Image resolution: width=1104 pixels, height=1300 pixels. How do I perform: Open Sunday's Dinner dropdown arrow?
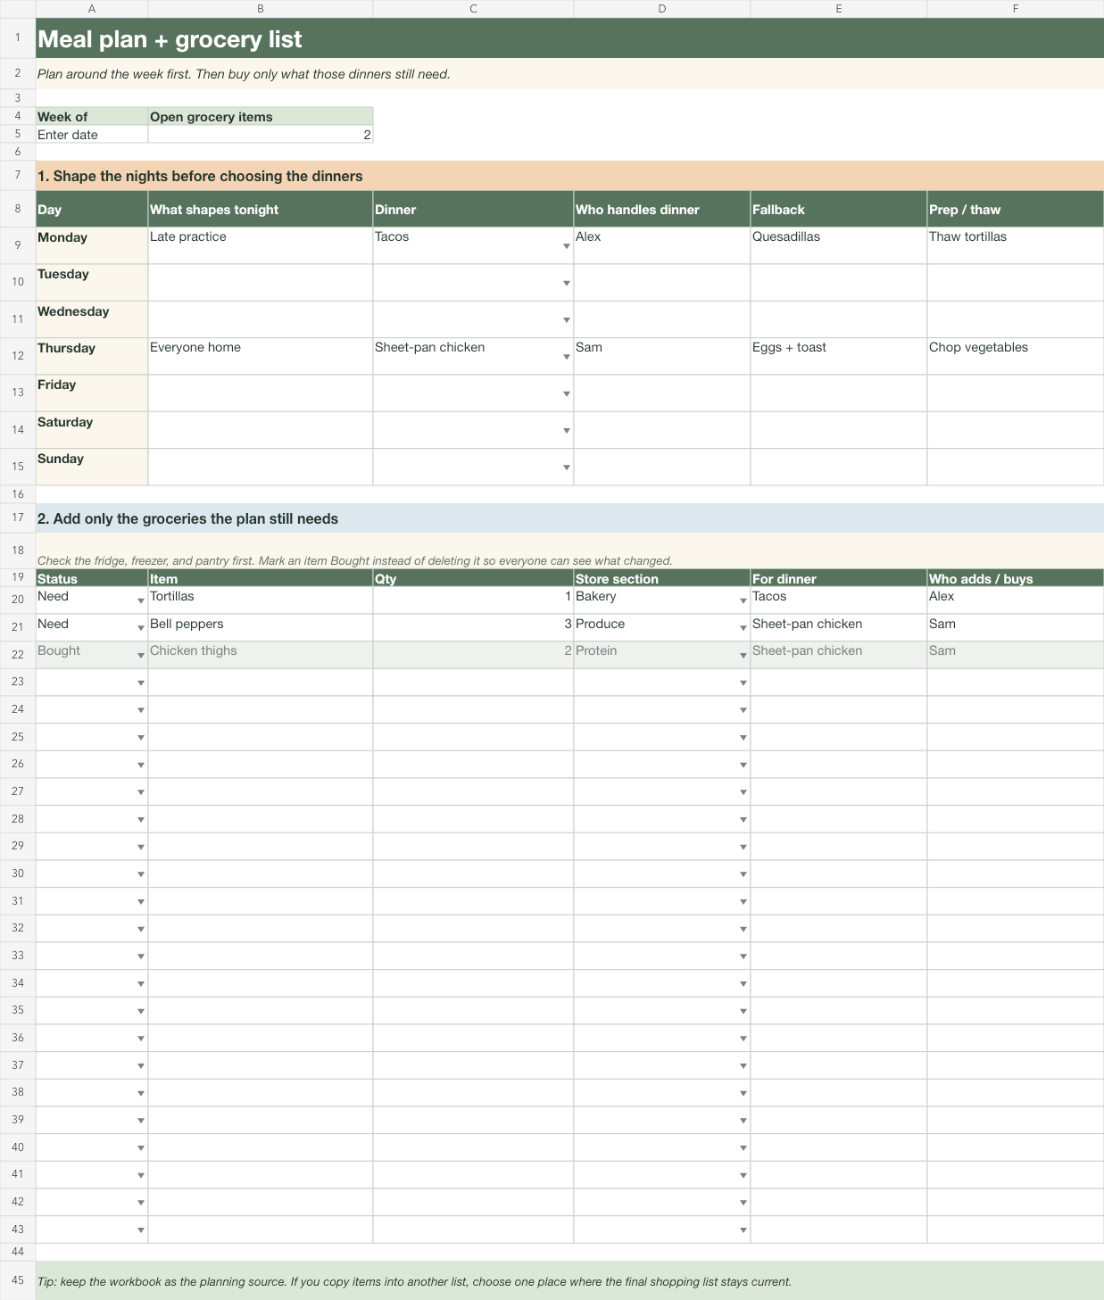pyautogui.click(x=566, y=468)
